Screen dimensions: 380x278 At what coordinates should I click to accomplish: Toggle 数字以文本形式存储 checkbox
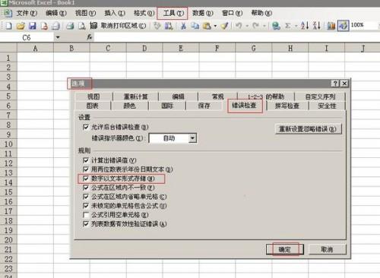pos(86,178)
